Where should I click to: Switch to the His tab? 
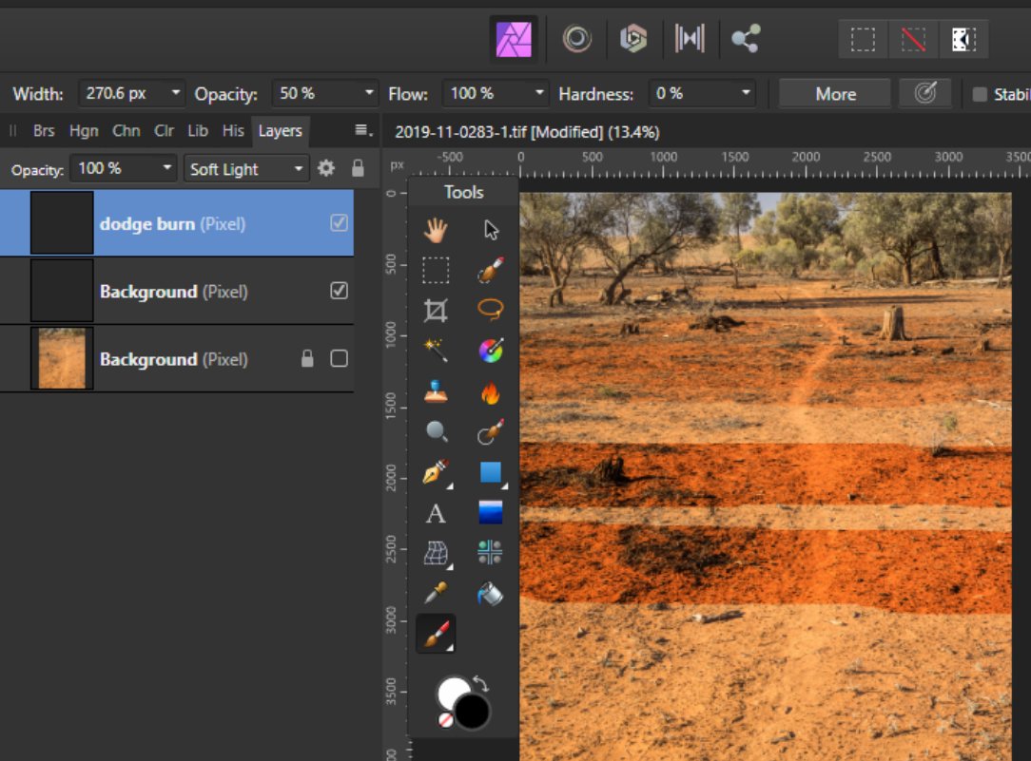[233, 131]
